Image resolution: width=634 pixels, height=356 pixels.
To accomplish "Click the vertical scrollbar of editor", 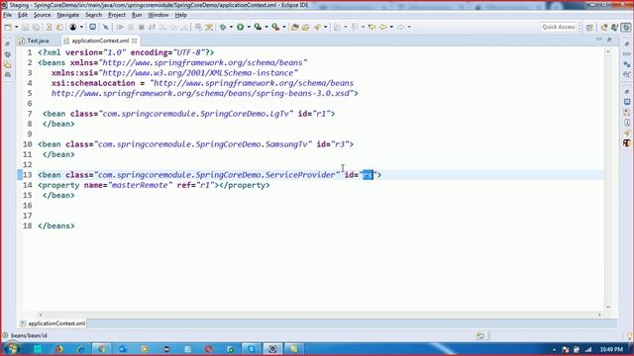I will (607, 180).
